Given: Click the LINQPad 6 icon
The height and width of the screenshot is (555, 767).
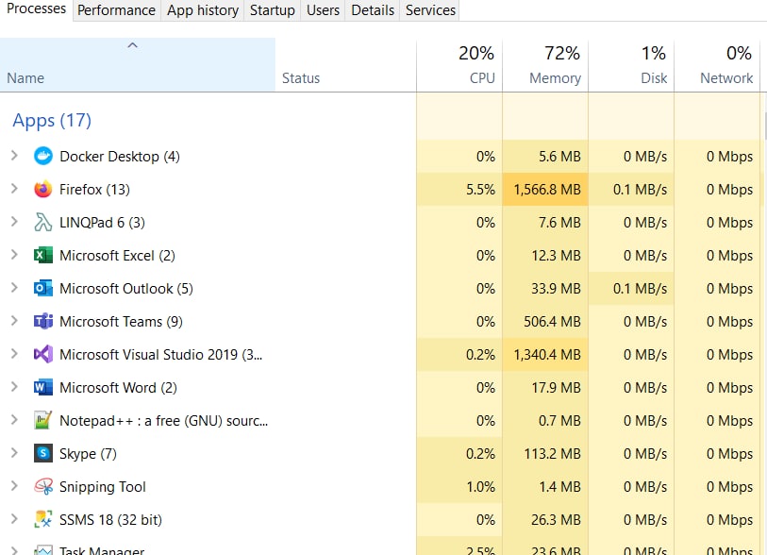Looking at the screenshot, I should [43, 222].
